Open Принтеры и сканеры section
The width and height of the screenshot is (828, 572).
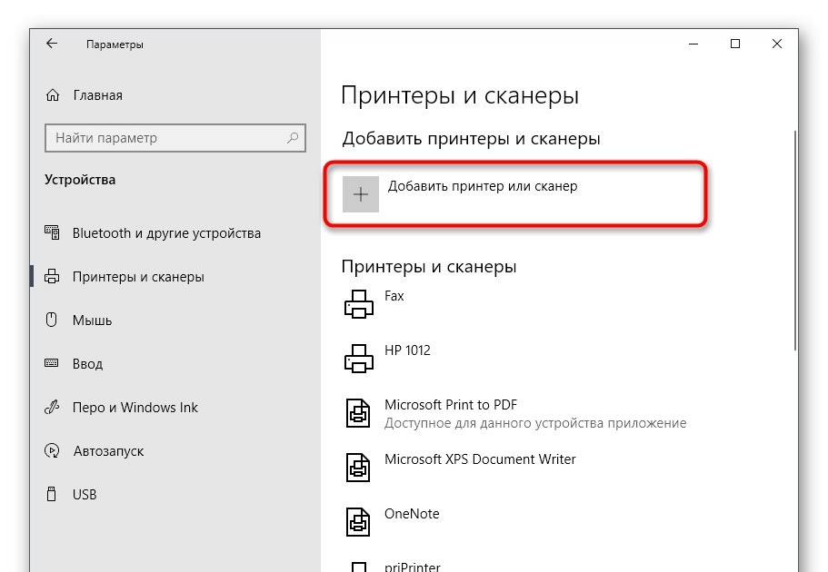tap(138, 277)
